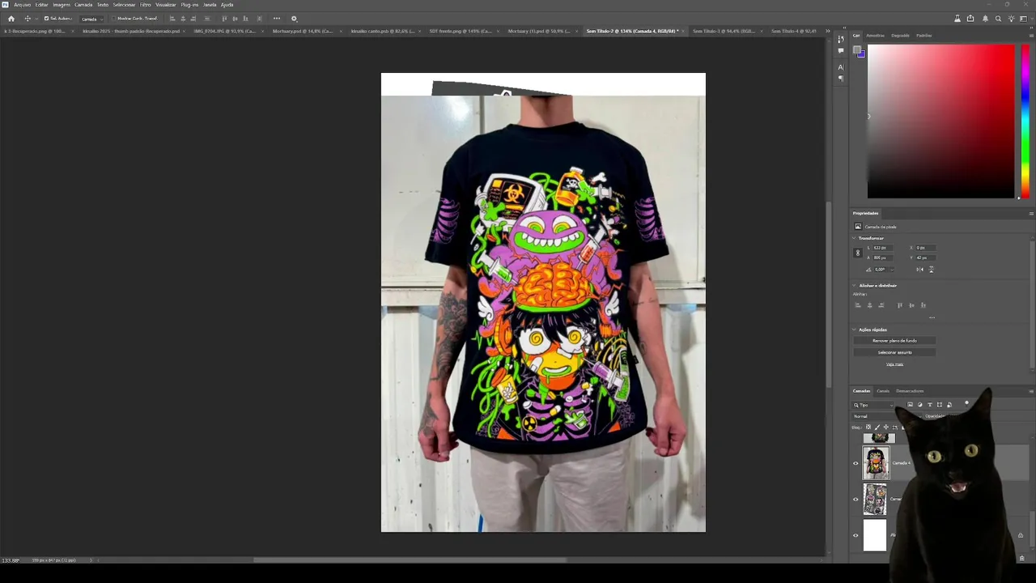Toggle visibility eye of second layer below Camada 4
Screen dimensions: 1036x583
click(x=856, y=500)
